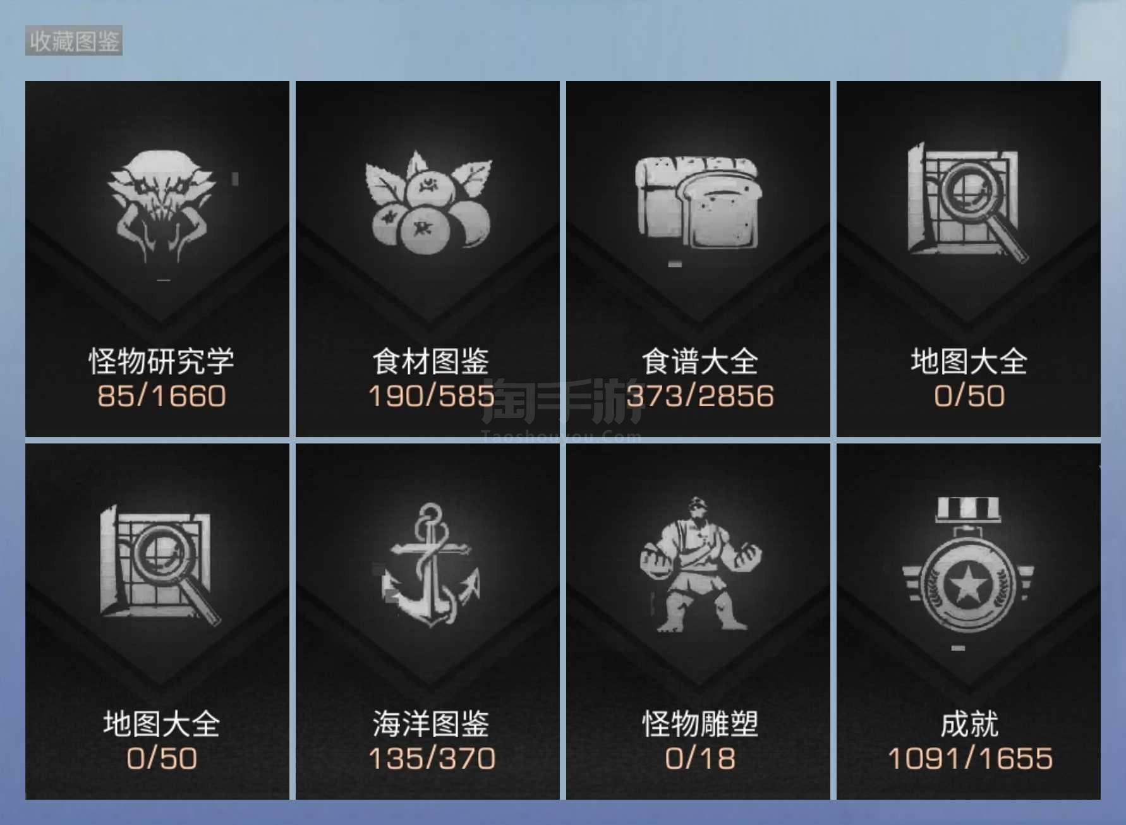The height and width of the screenshot is (825, 1126).
Task: Click the 怪物雕塑 category label
Action: (x=700, y=724)
